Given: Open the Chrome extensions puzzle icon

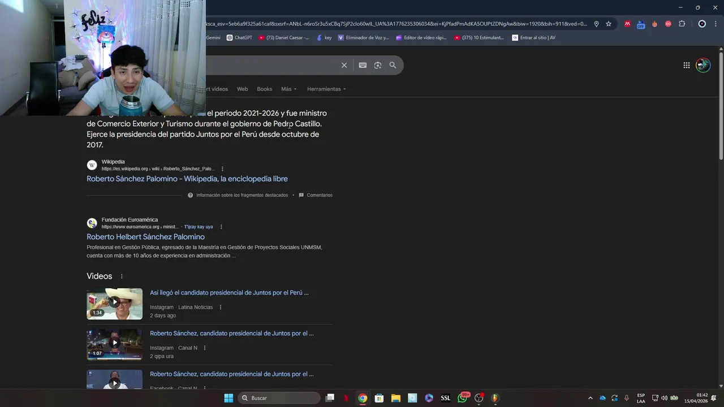Looking at the screenshot, I should click(x=682, y=24).
